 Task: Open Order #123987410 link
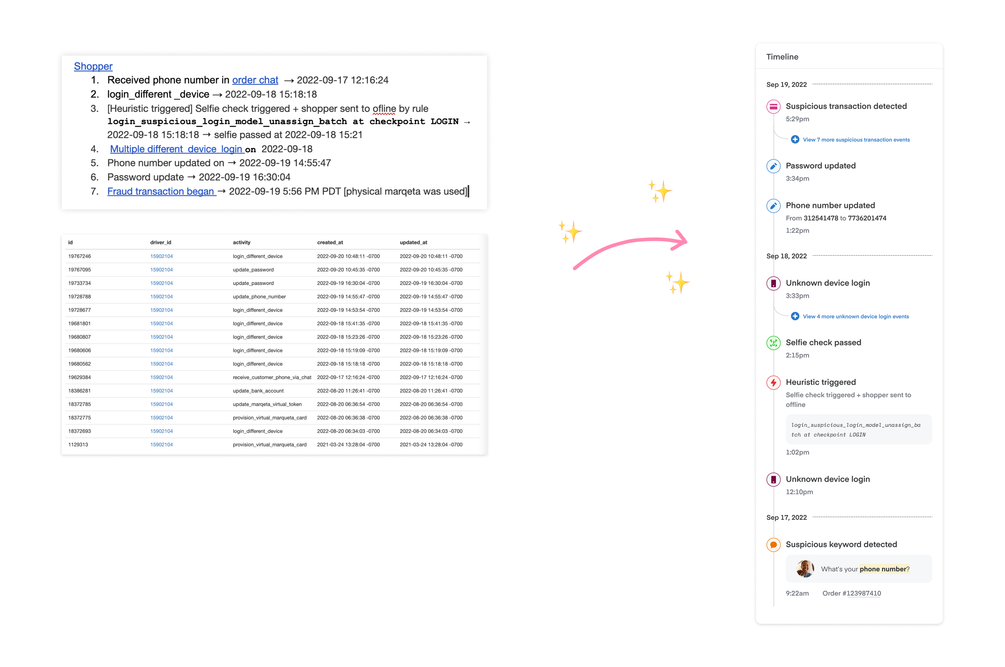[863, 593]
